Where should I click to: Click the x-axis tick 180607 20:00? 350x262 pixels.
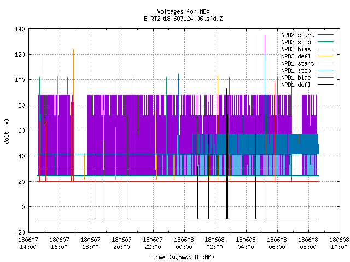pos(121,243)
